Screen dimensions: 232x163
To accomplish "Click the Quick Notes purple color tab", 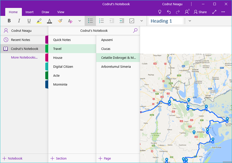I will tap(47, 40).
